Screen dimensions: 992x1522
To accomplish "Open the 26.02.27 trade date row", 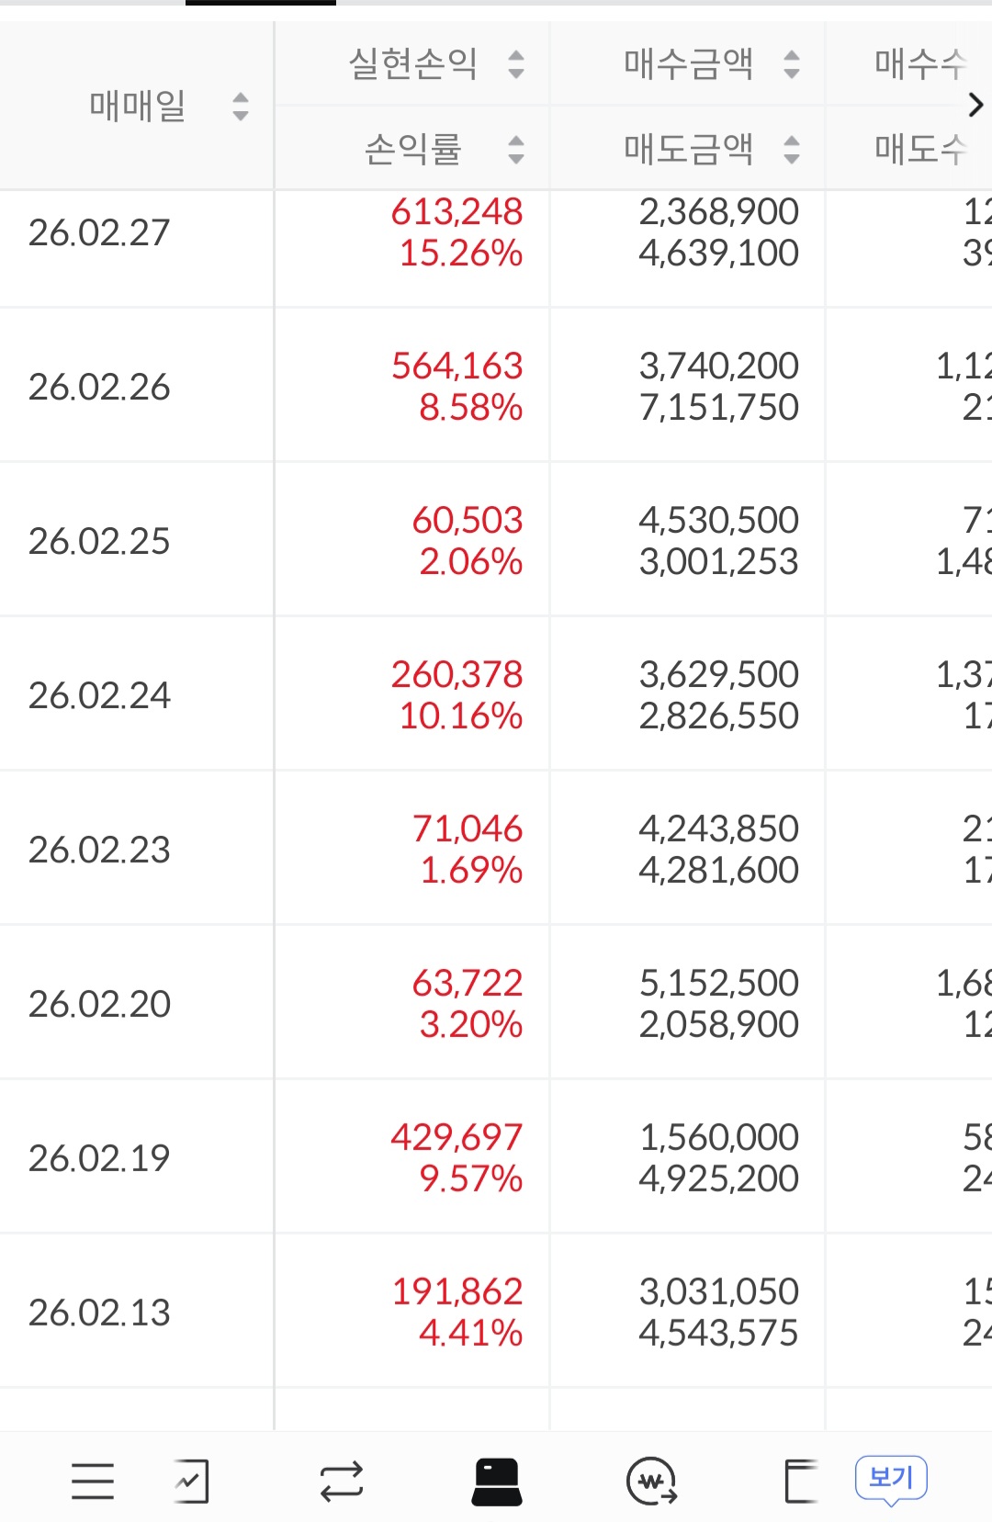I will point(99,233).
